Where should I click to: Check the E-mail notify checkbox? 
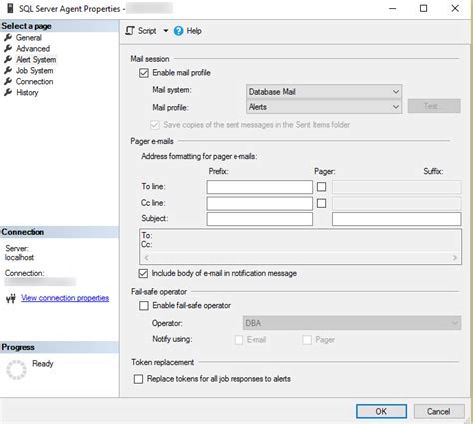[238, 340]
